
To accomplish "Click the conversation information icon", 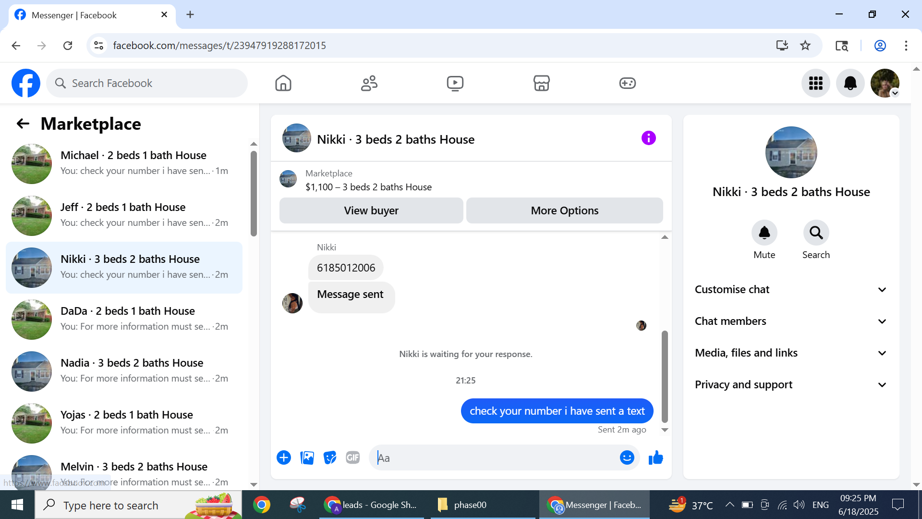I will (x=648, y=138).
